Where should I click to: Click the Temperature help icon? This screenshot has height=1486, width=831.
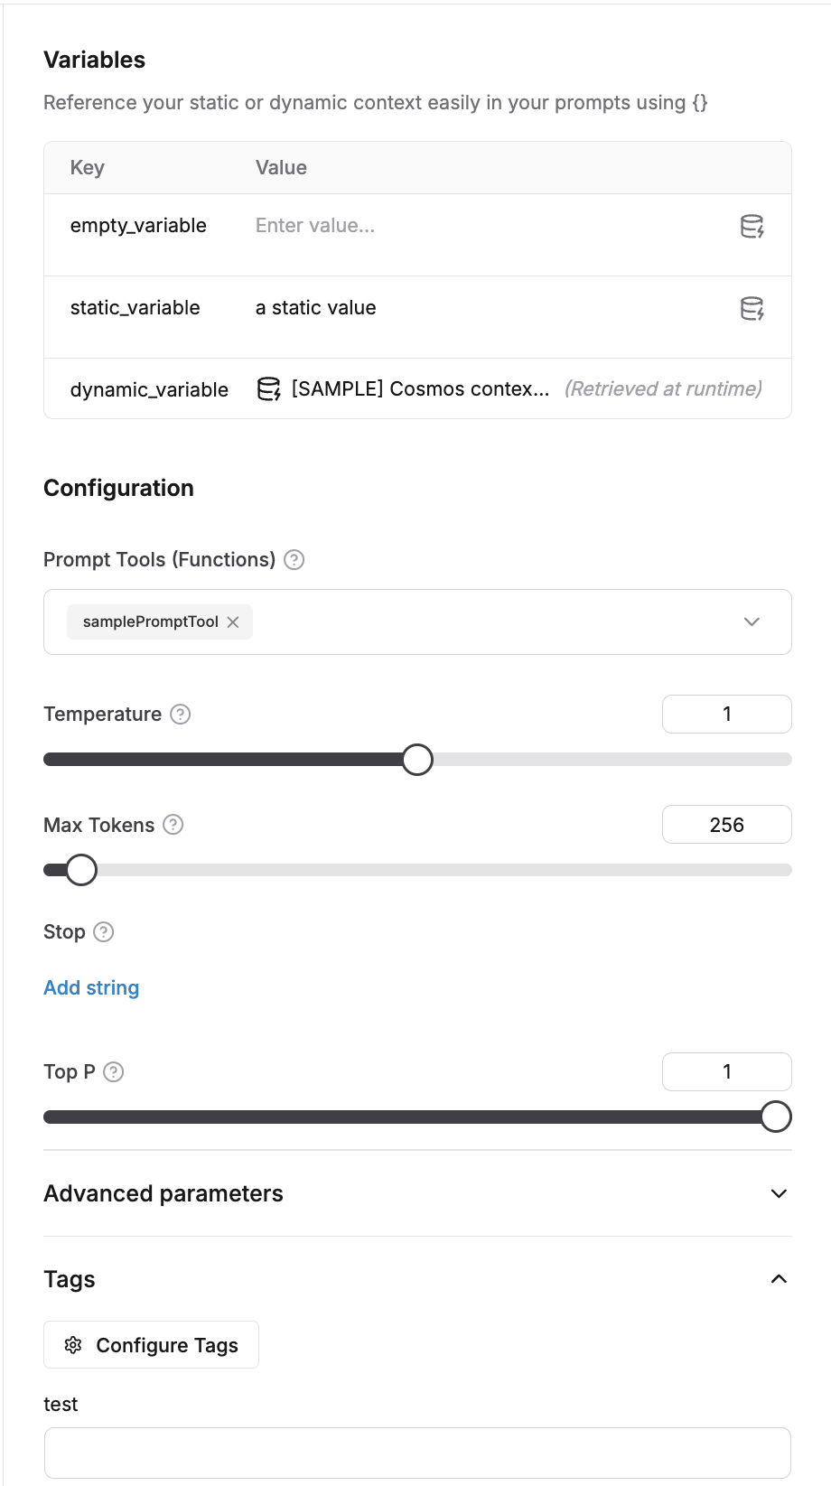click(180, 714)
